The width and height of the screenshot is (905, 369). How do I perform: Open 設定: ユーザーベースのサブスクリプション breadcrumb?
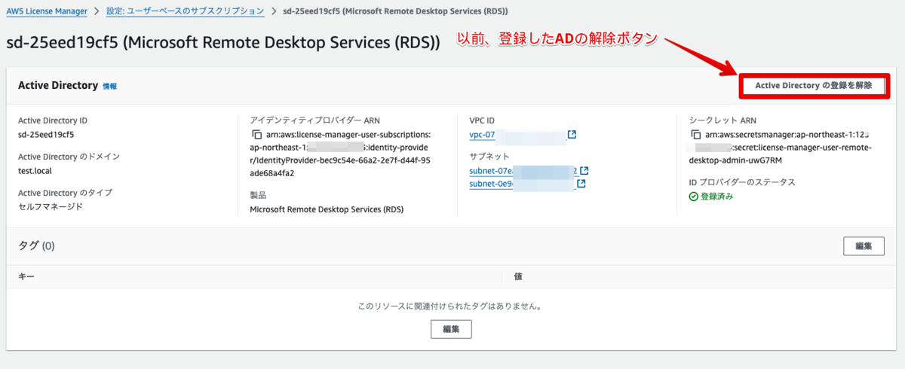185,11
